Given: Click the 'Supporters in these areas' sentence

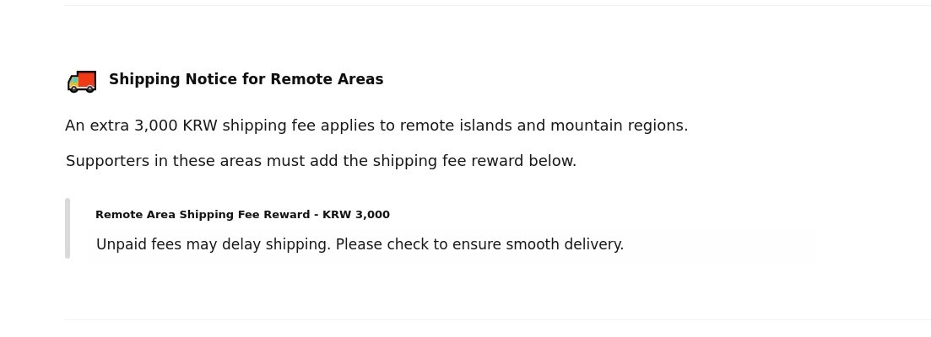Looking at the screenshot, I should [x=321, y=161].
